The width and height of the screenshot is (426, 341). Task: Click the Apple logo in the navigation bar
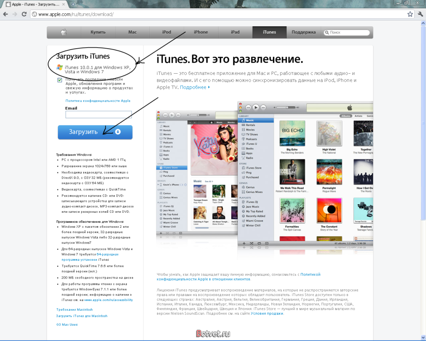tap(64, 32)
